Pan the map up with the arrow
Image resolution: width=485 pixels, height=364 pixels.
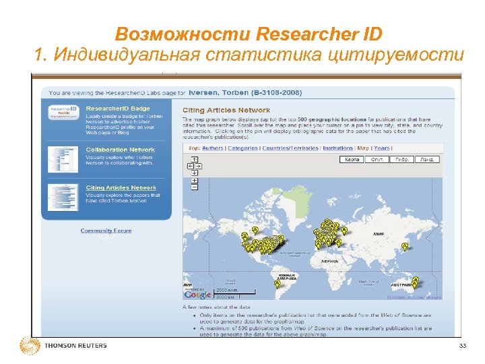(x=194, y=159)
